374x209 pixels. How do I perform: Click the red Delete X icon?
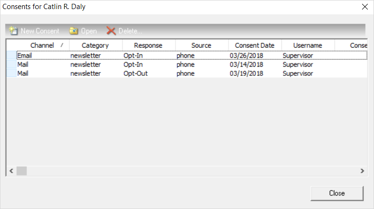111,31
